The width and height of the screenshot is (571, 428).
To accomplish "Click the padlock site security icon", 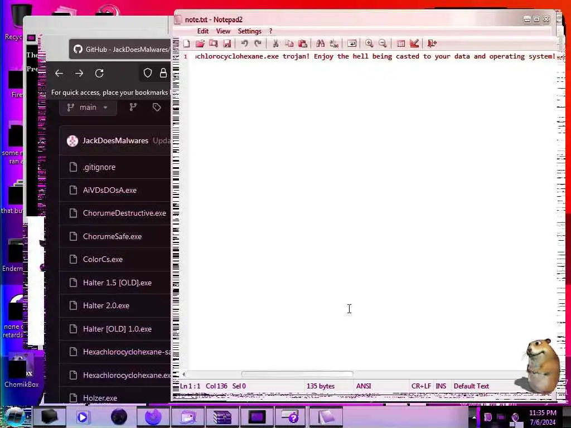I will 163,73.
